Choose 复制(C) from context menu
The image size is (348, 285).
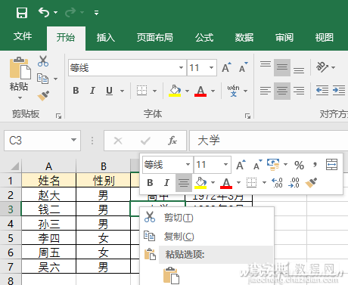[207, 237]
